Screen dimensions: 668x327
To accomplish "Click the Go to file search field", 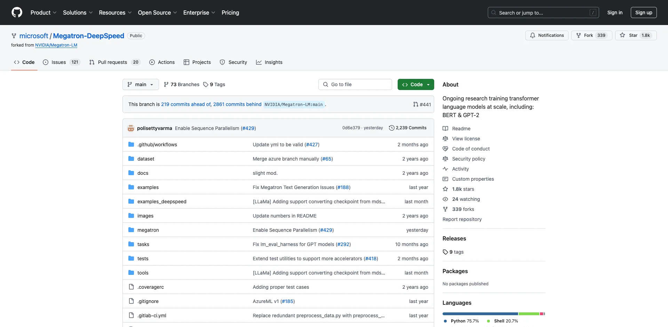I will click(355, 84).
